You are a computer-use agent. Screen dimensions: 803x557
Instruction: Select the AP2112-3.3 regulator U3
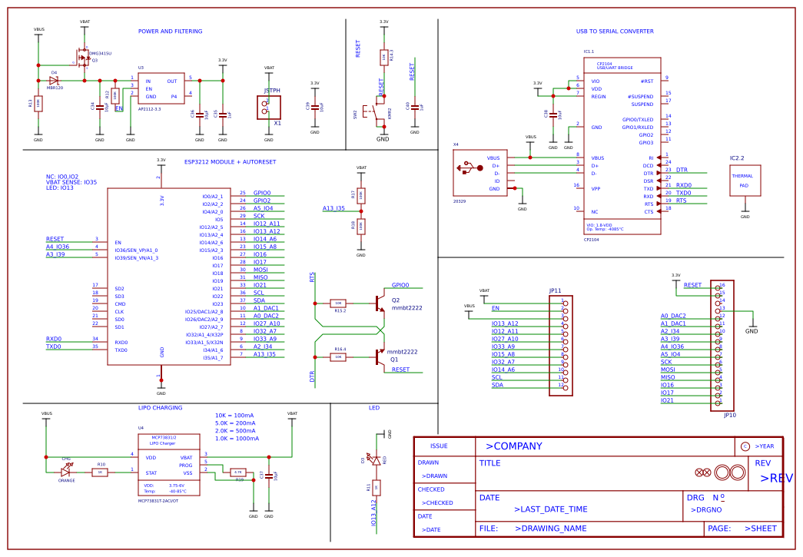161,88
